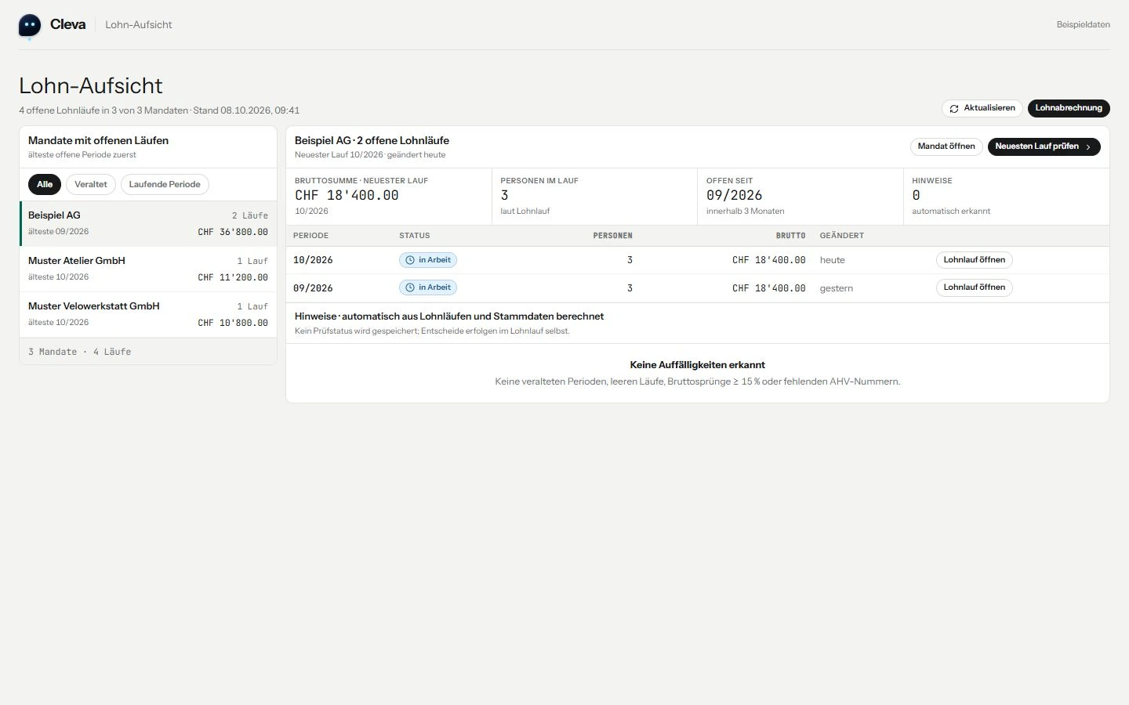Click the Geändert column header

tap(842, 236)
